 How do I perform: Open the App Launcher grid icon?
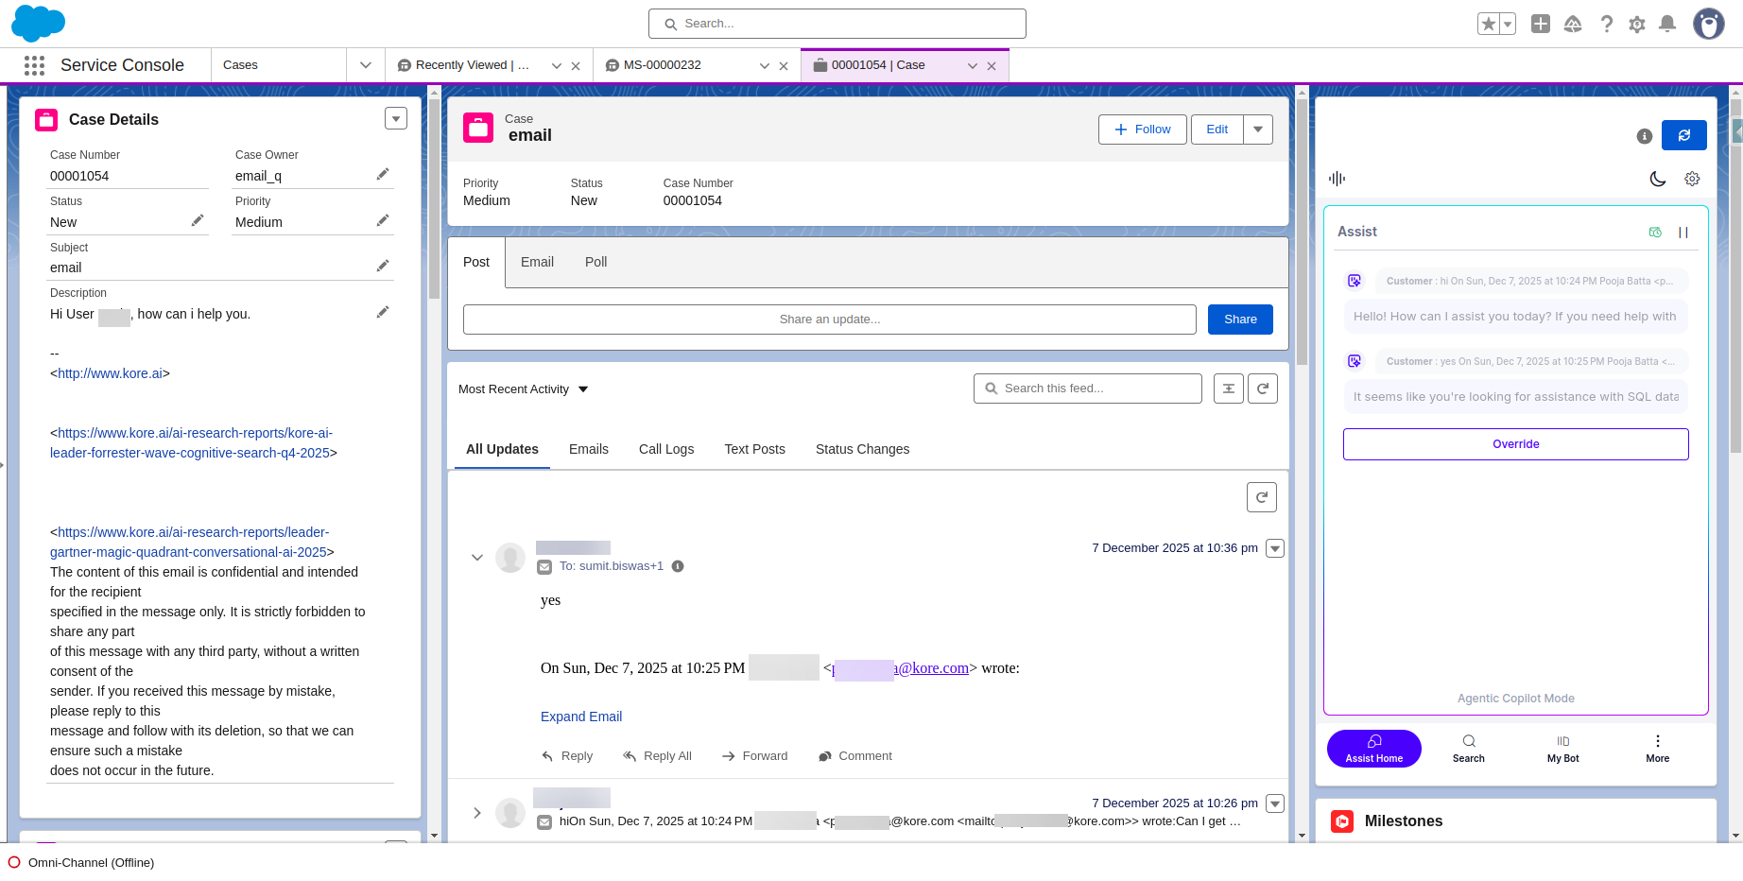[34, 65]
